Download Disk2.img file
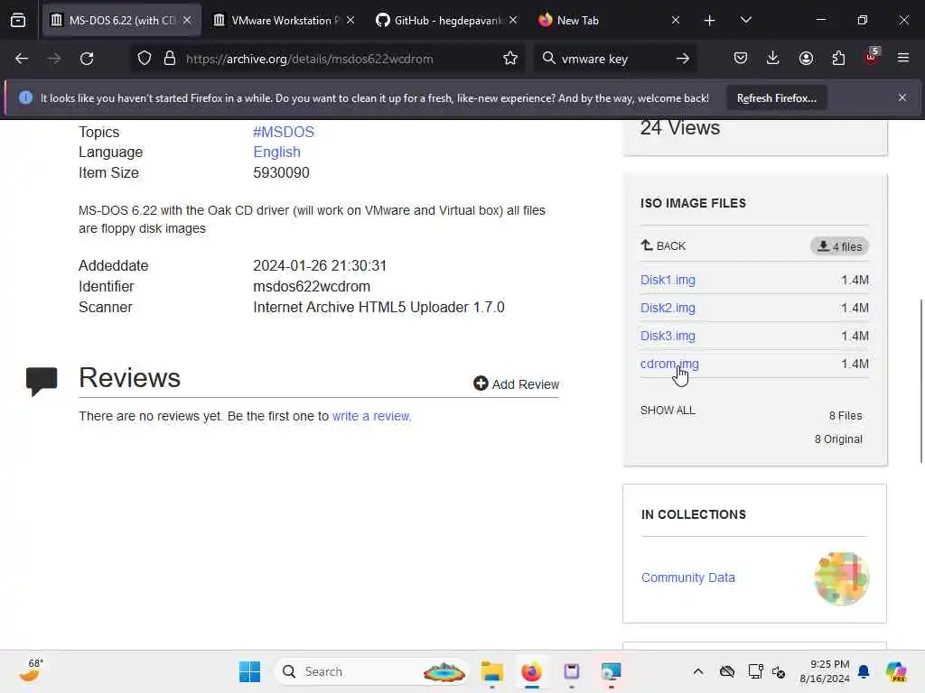The image size is (925, 693). (668, 308)
